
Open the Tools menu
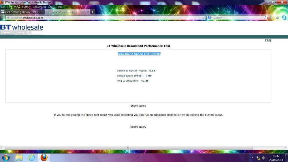(51, 7)
